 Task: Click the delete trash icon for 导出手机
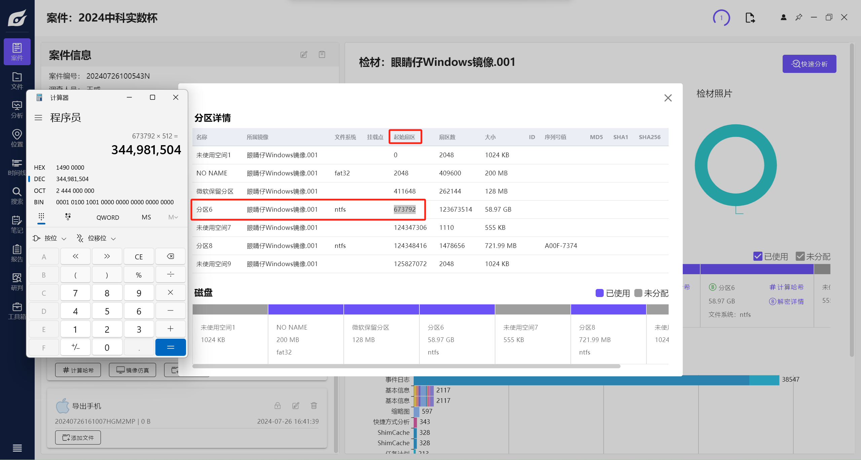click(314, 406)
